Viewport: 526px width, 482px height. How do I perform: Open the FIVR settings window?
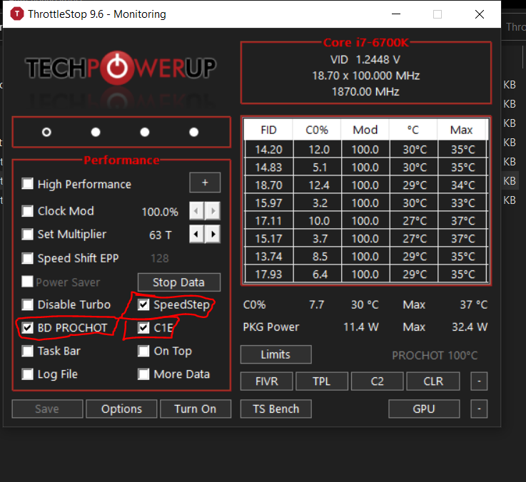(x=267, y=381)
